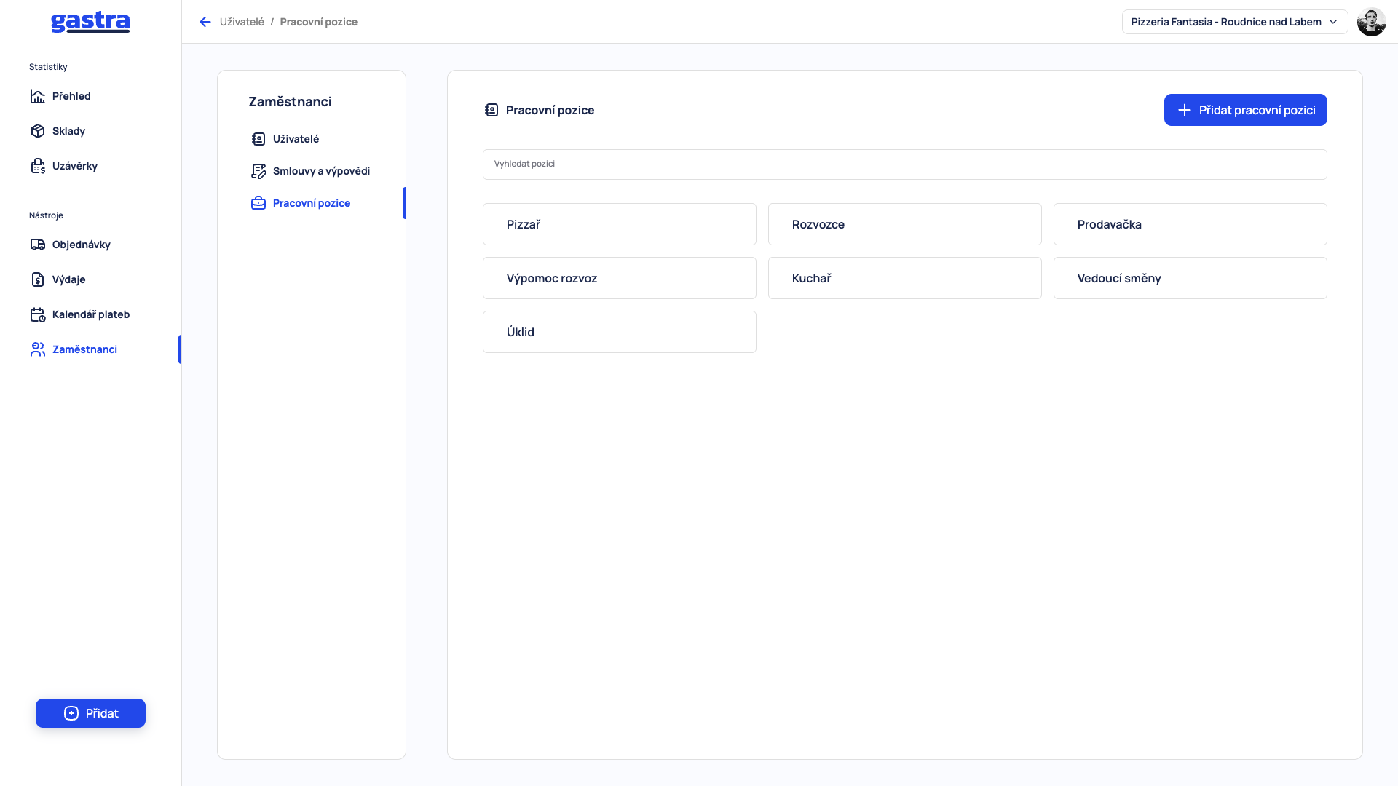This screenshot has width=1398, height=786.
Task: Click the Výdaje receipt icon
Action: point(38,279)
